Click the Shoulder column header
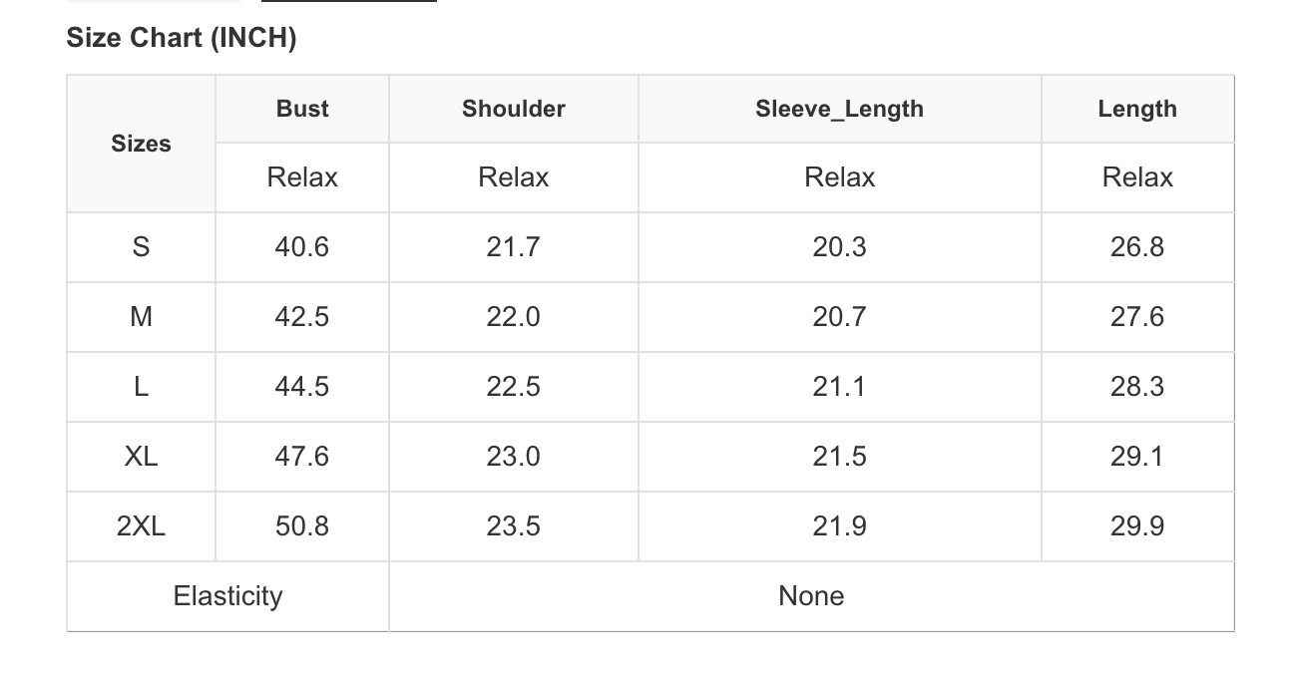 point(513,109)
